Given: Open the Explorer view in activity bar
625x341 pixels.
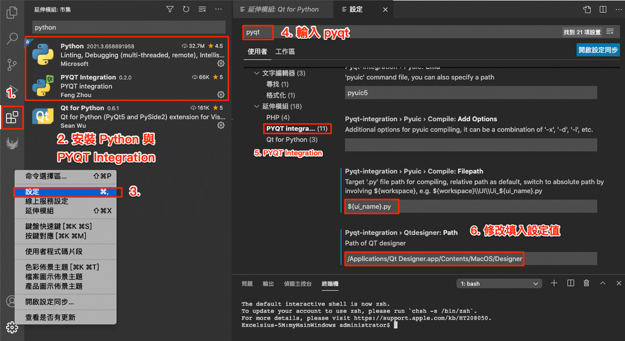Looking at the screenshot, I should (x=12, y=13).
